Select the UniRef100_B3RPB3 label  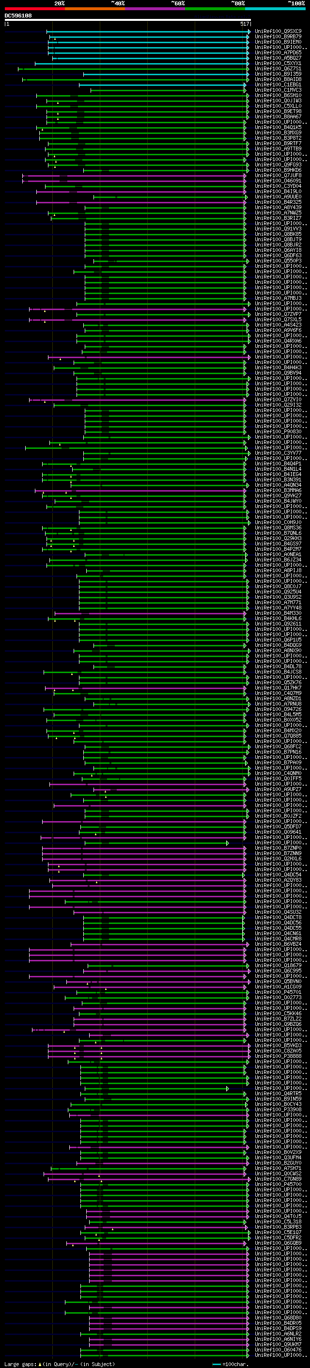pos(278,1227)
